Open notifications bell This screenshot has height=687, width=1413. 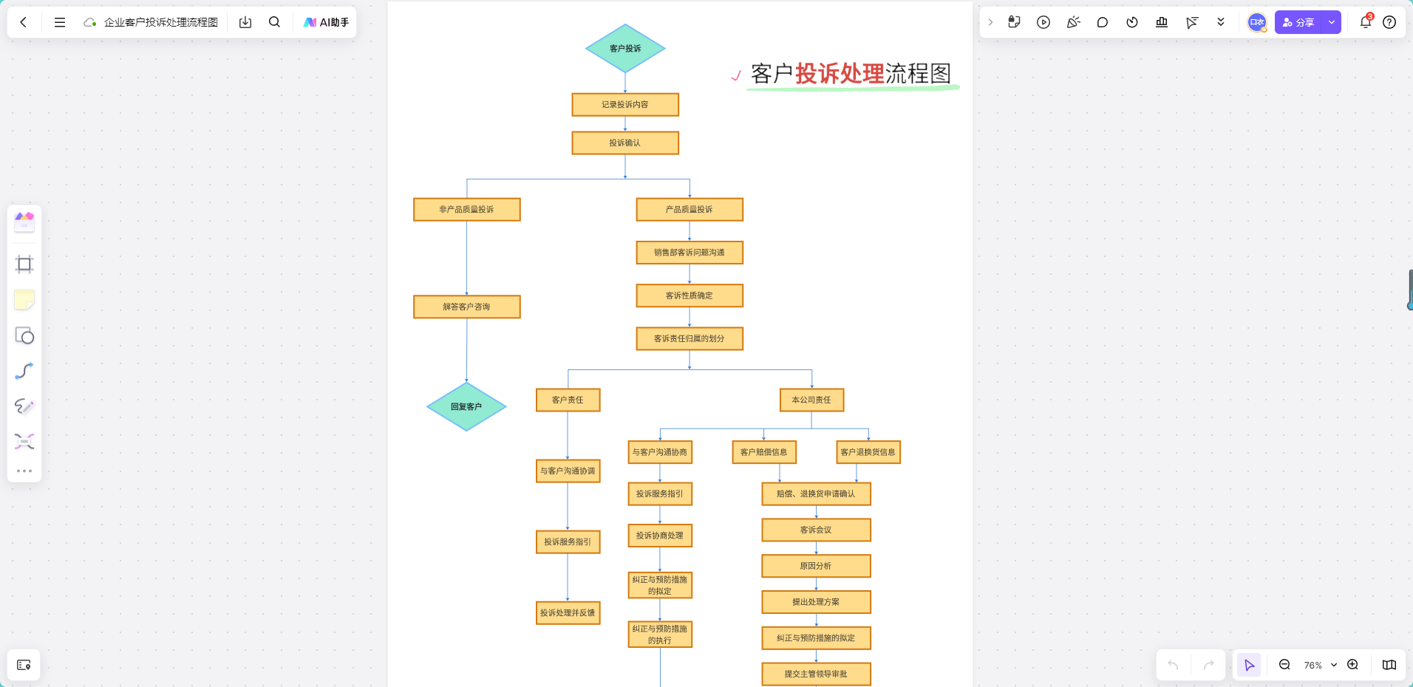pyautogui.click(x=1366, y=22)
